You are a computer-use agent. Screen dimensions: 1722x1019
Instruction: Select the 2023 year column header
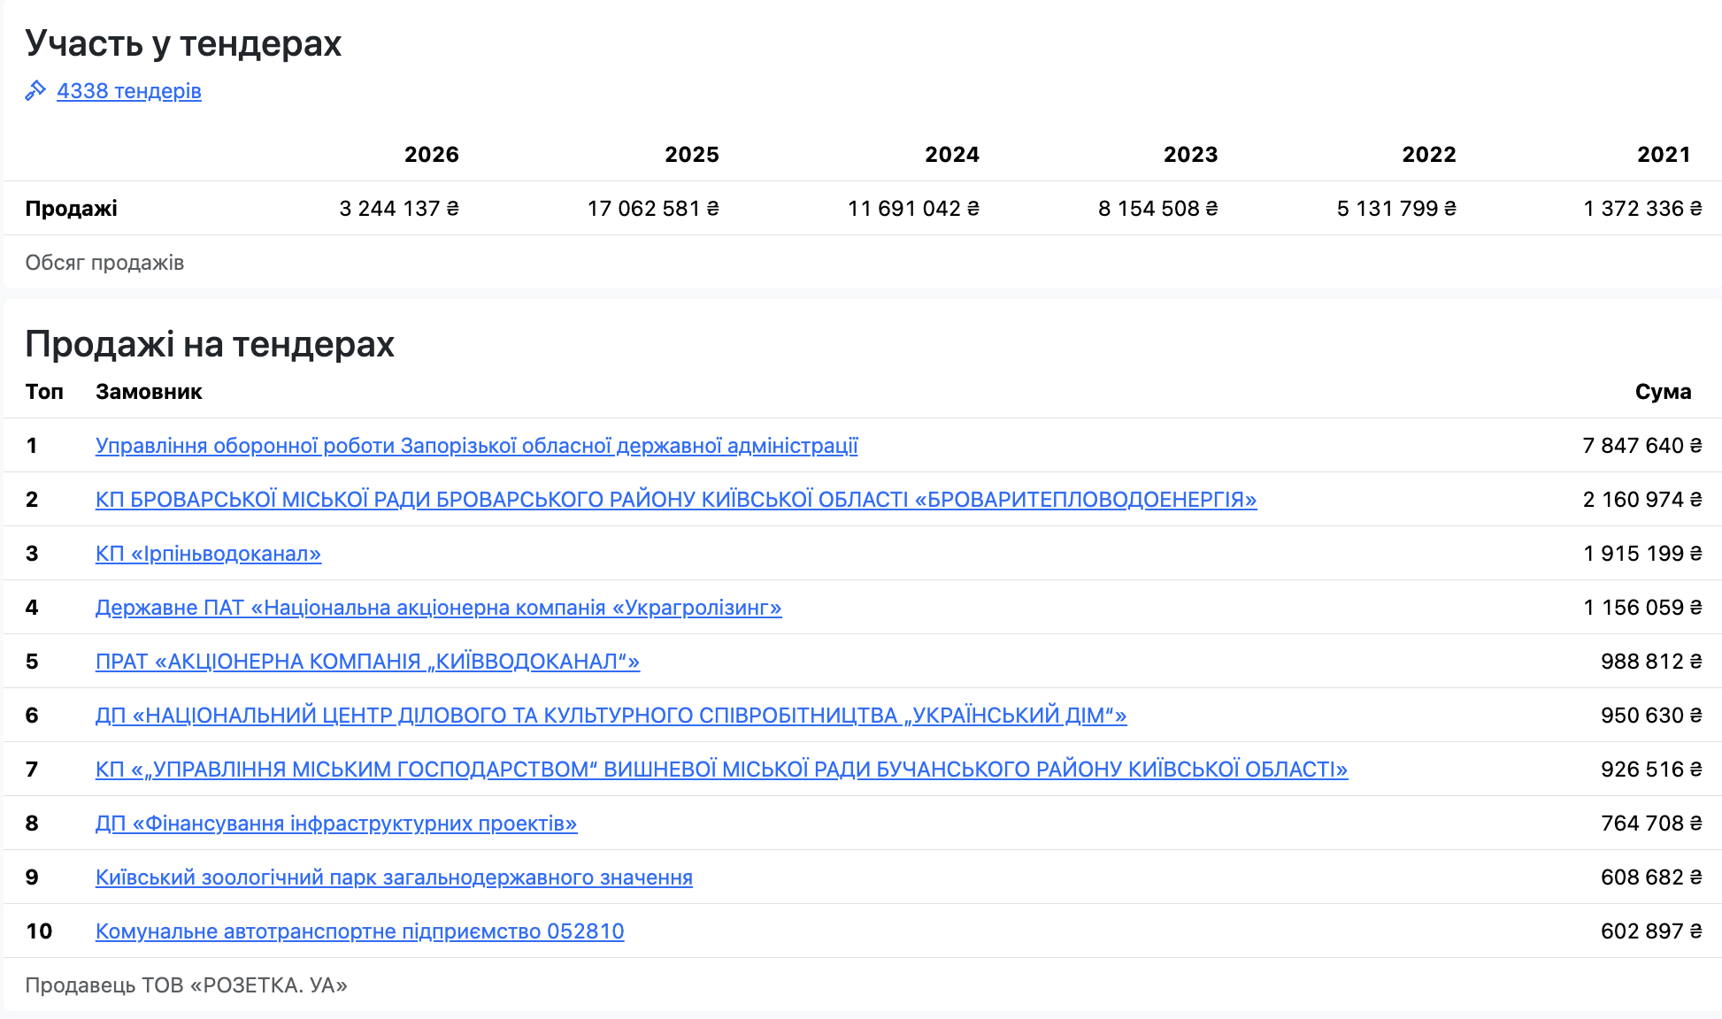click(x=1191, y=155)
